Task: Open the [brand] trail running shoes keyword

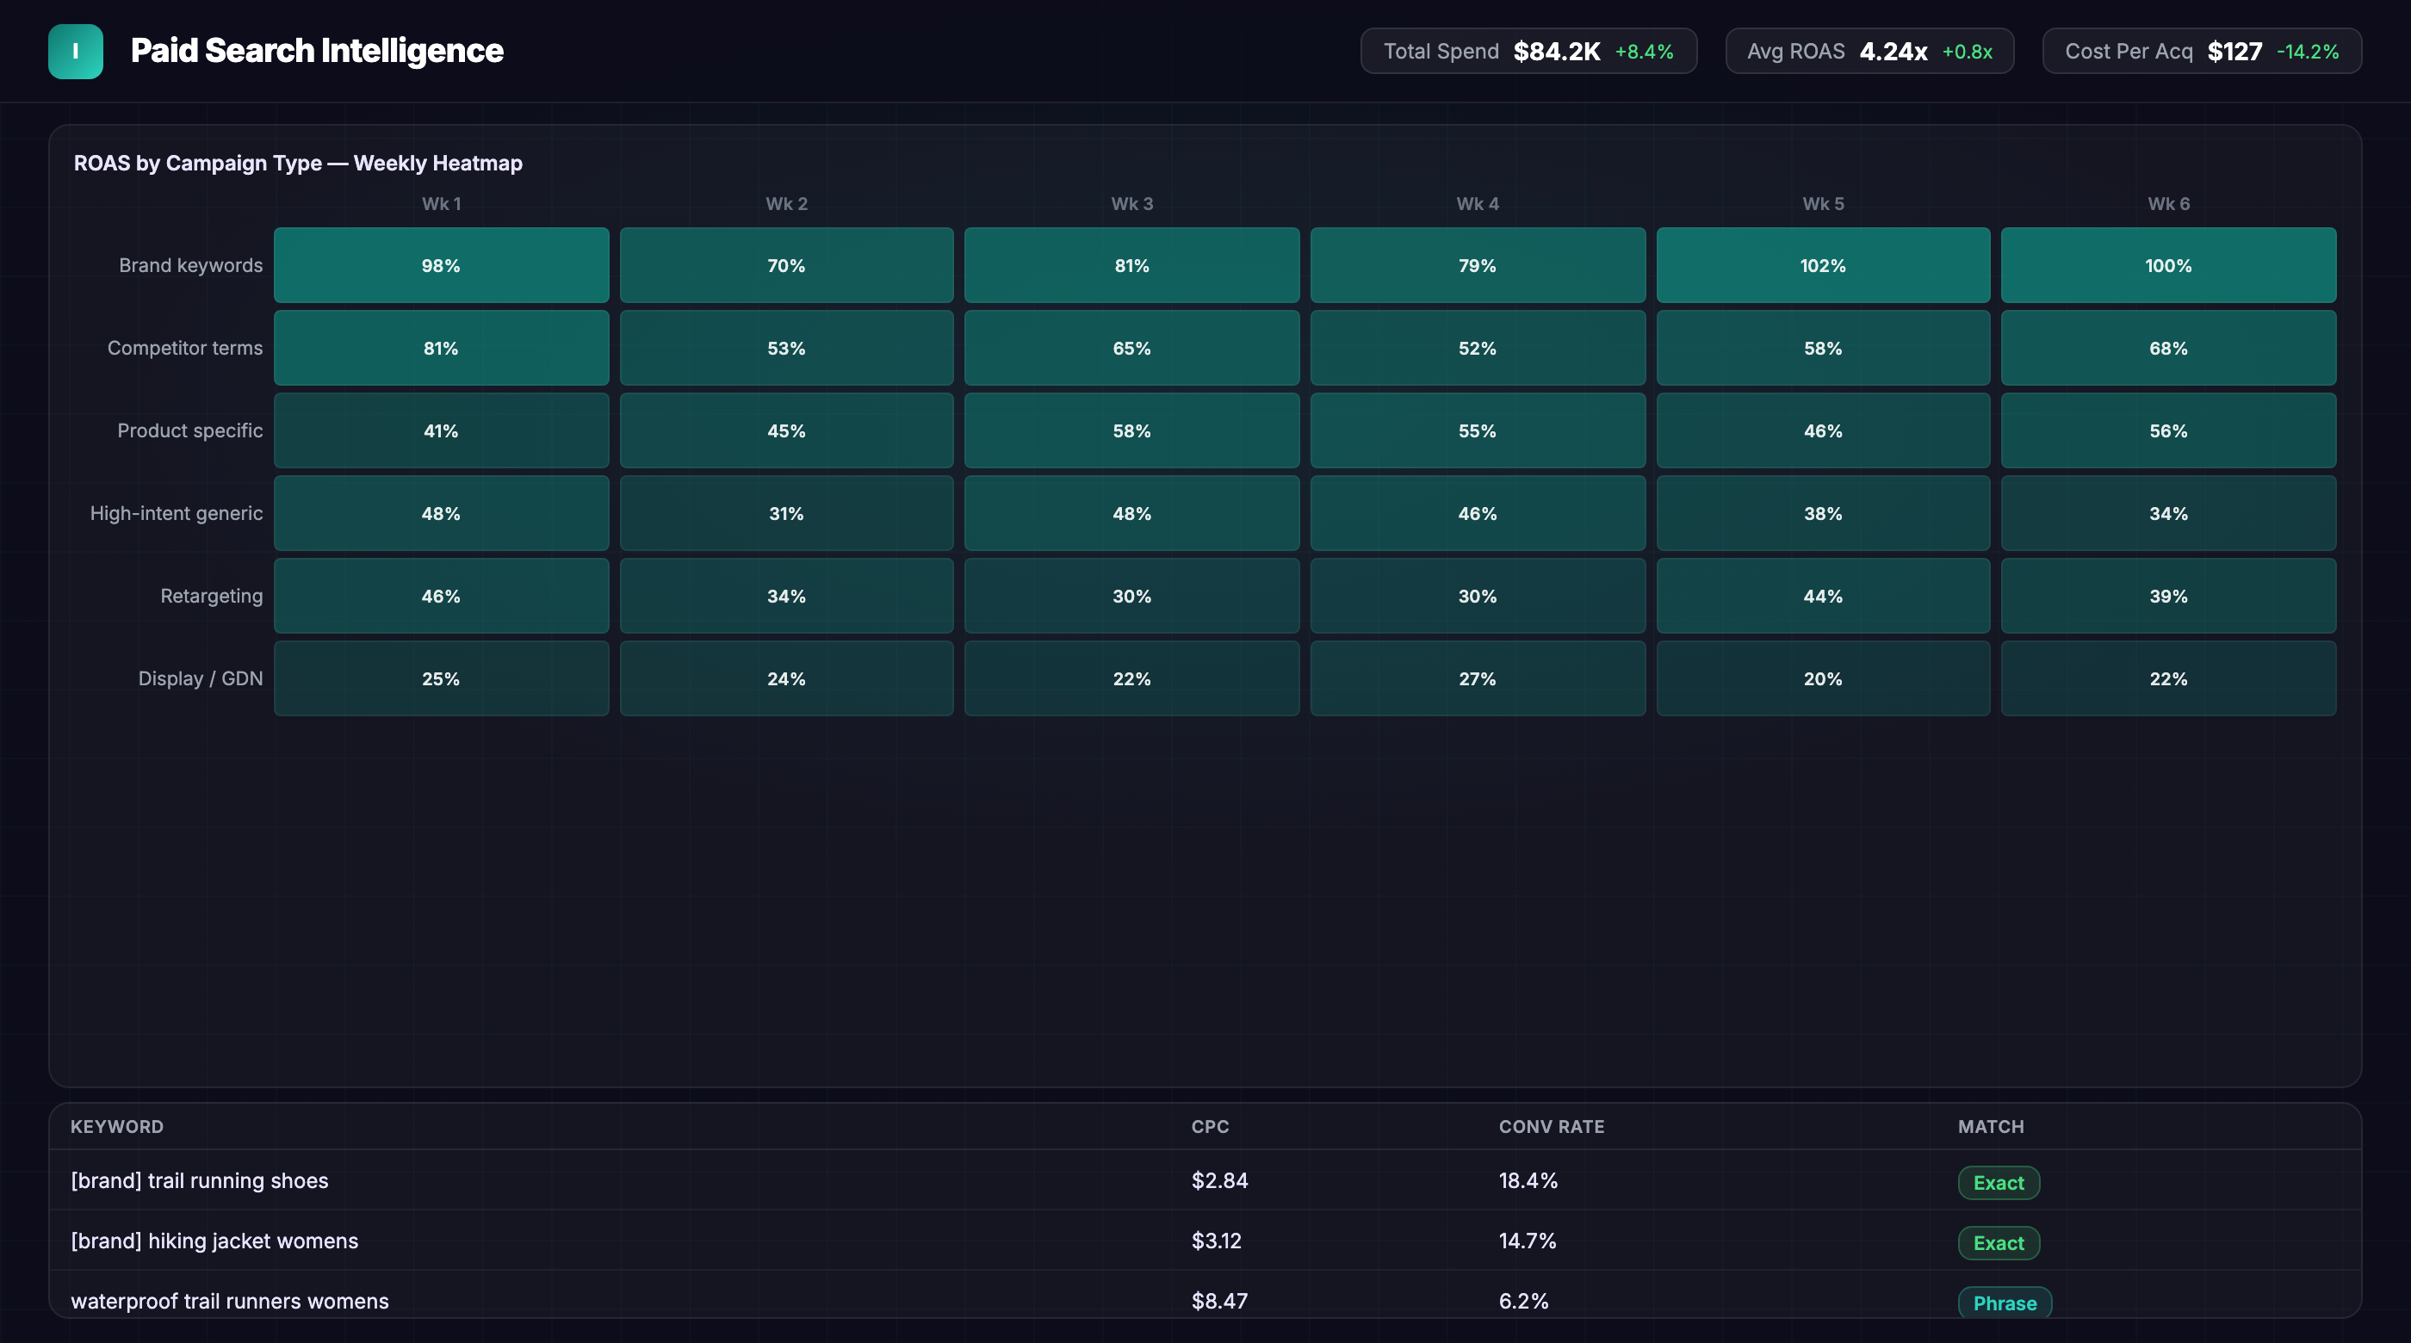Action: click(200, 1181)
